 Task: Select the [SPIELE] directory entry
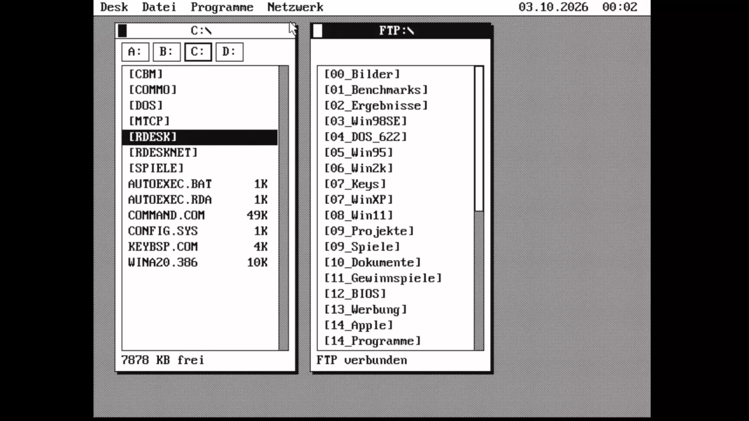200,168
